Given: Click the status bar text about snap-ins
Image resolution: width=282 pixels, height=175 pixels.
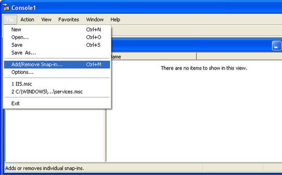Looking at the screenshot, I should click(45, 168).
